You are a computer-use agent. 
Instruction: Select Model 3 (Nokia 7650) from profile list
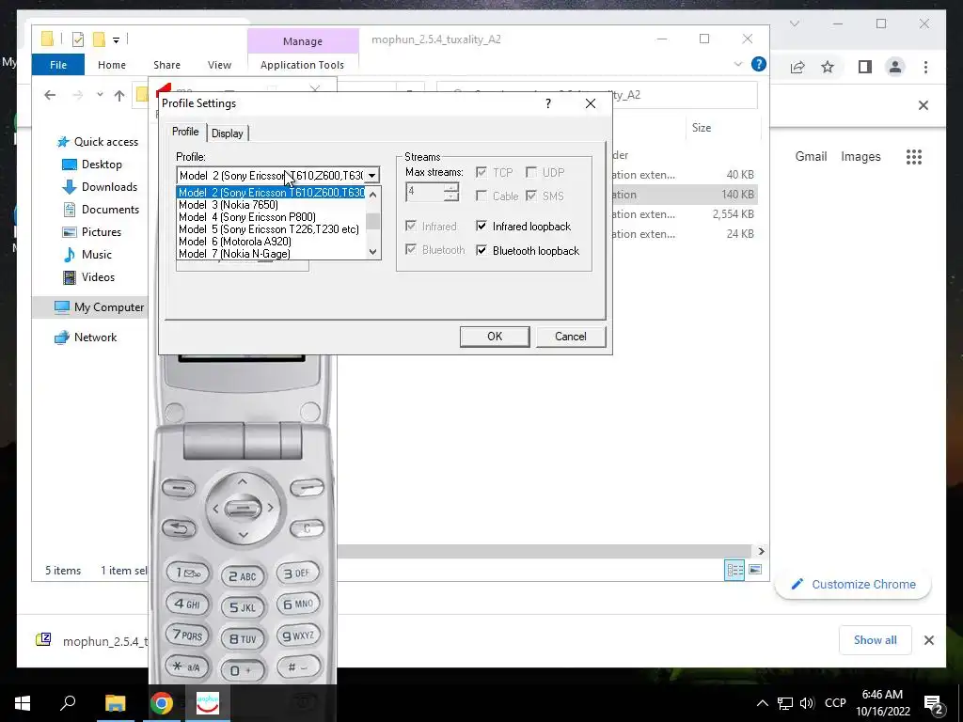pyautogui.click(x=271, y=204)
